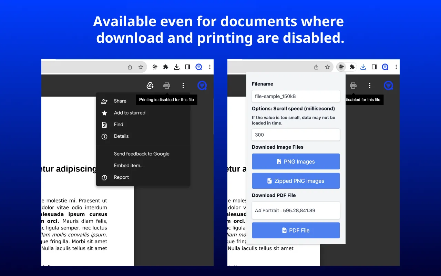Click the PDF File download button

tap(296, 230)
